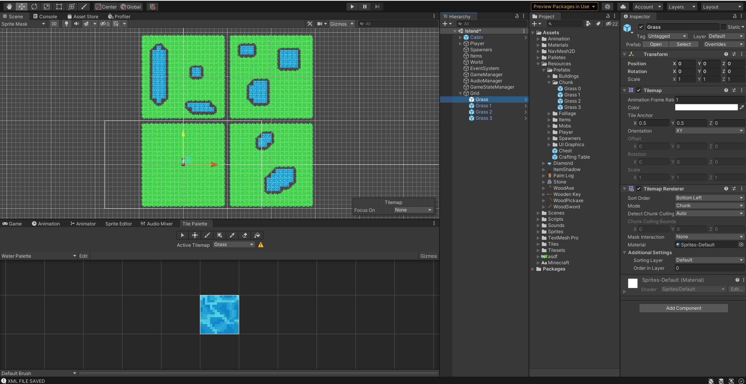The width and height of the screenshot is (746, 384).
Task: Disable the Tilemap Renderer component checkbox
Action: coord(639,189)
